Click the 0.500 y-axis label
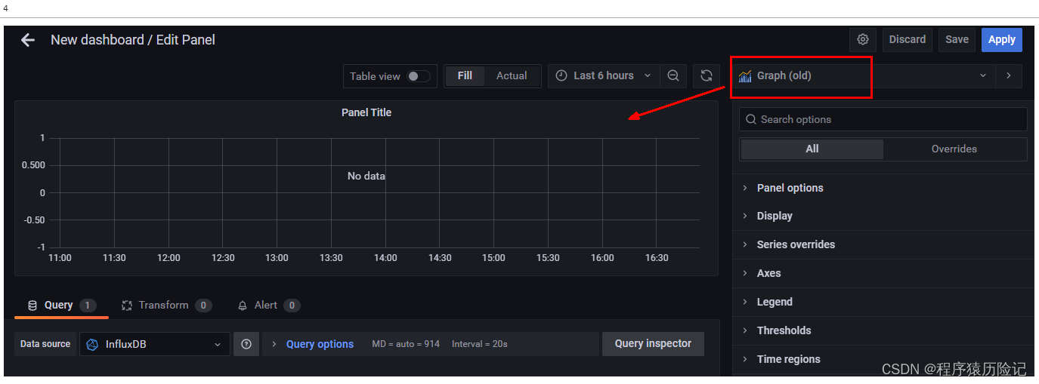1039x384 pixels. click(33, 165)
